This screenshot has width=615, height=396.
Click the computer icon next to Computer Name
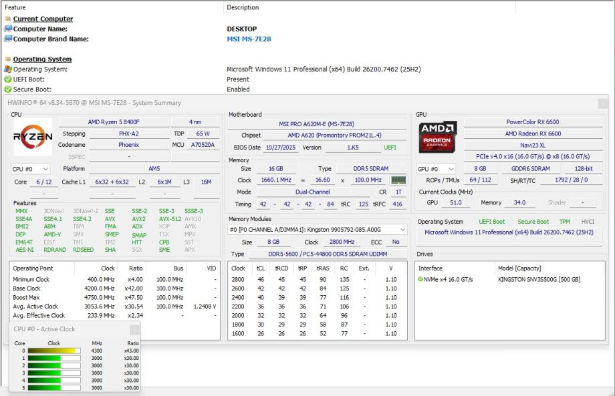[8, 29]
